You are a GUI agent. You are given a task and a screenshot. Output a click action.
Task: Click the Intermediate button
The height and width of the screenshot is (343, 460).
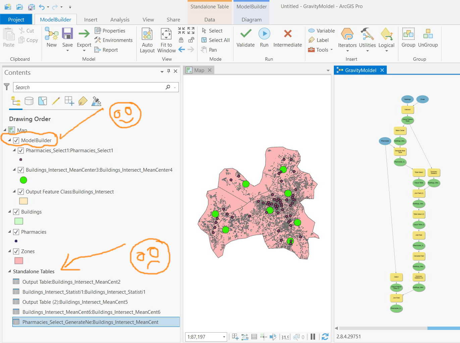[x=287, y=38]
